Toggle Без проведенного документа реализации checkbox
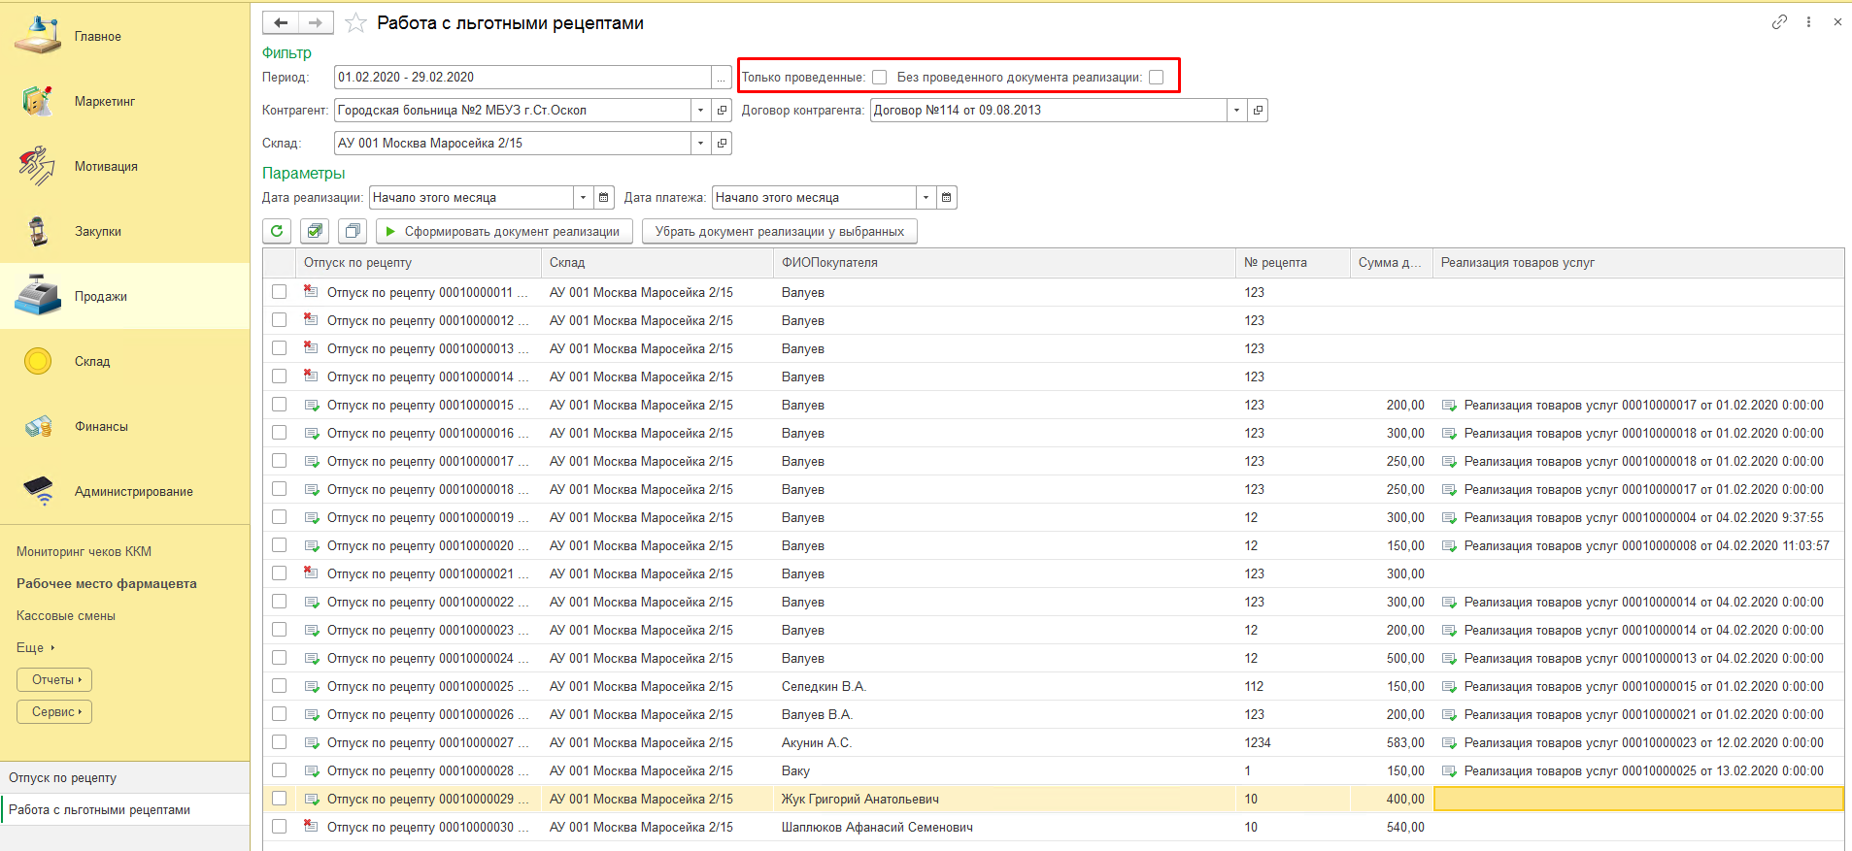The height and width of the screenshot is (851, 1852). tap(1156, 78)
